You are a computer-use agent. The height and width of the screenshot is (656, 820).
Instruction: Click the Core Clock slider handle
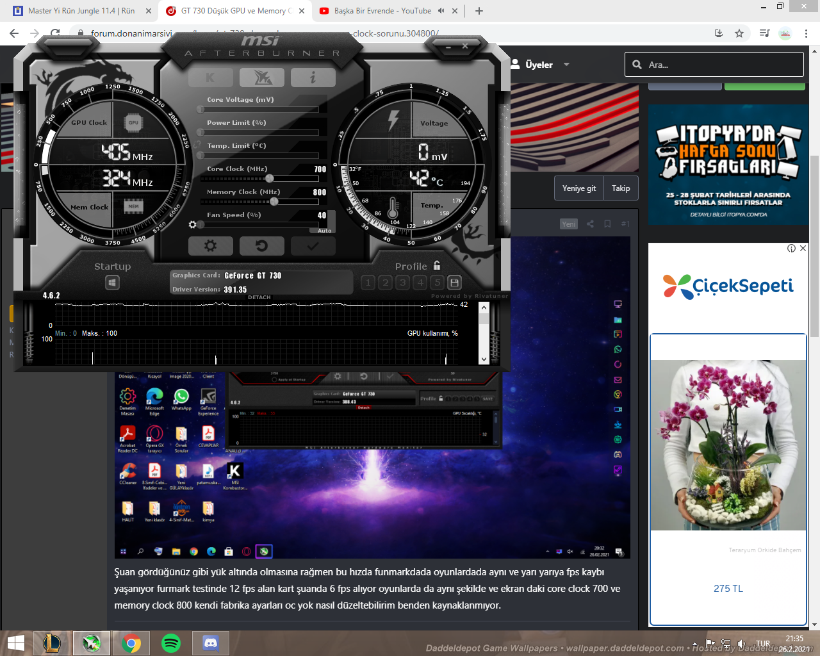tap(270, 179)
